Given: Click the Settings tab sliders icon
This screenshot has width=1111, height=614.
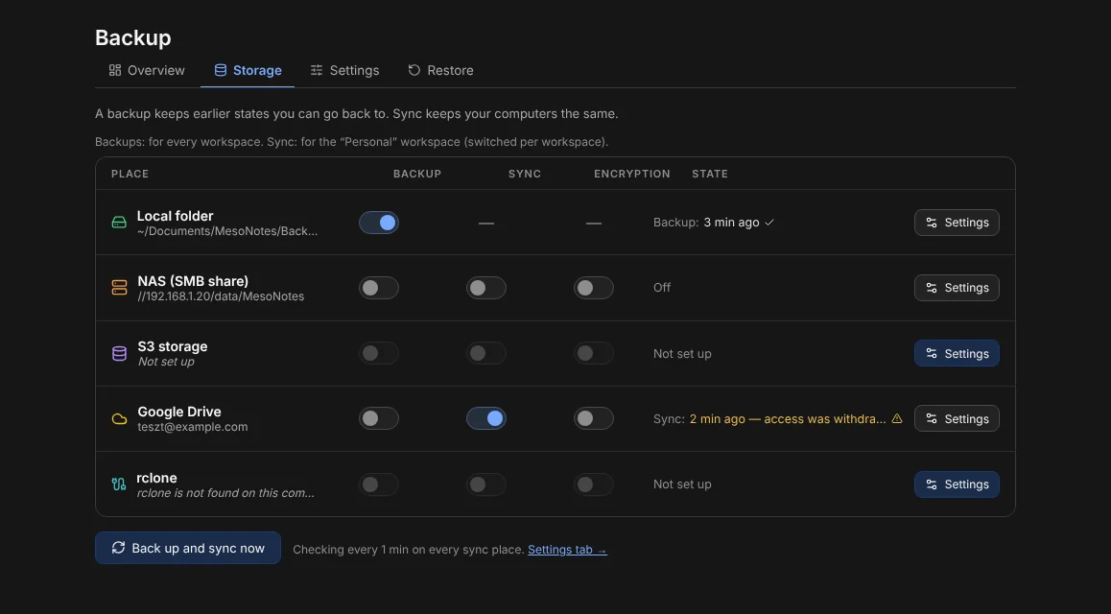Looking at the screenshot, I should (x=317, y=70).
